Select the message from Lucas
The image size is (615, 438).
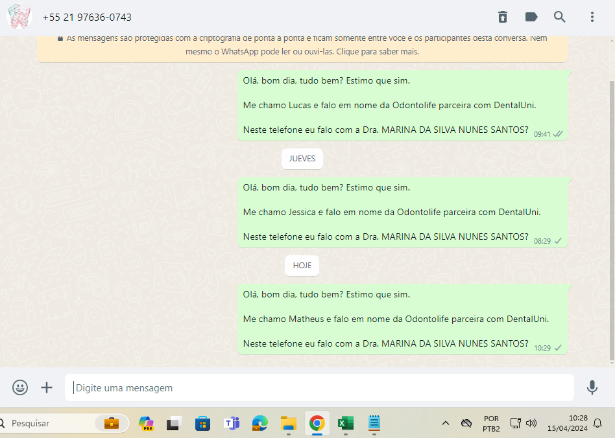402,106
